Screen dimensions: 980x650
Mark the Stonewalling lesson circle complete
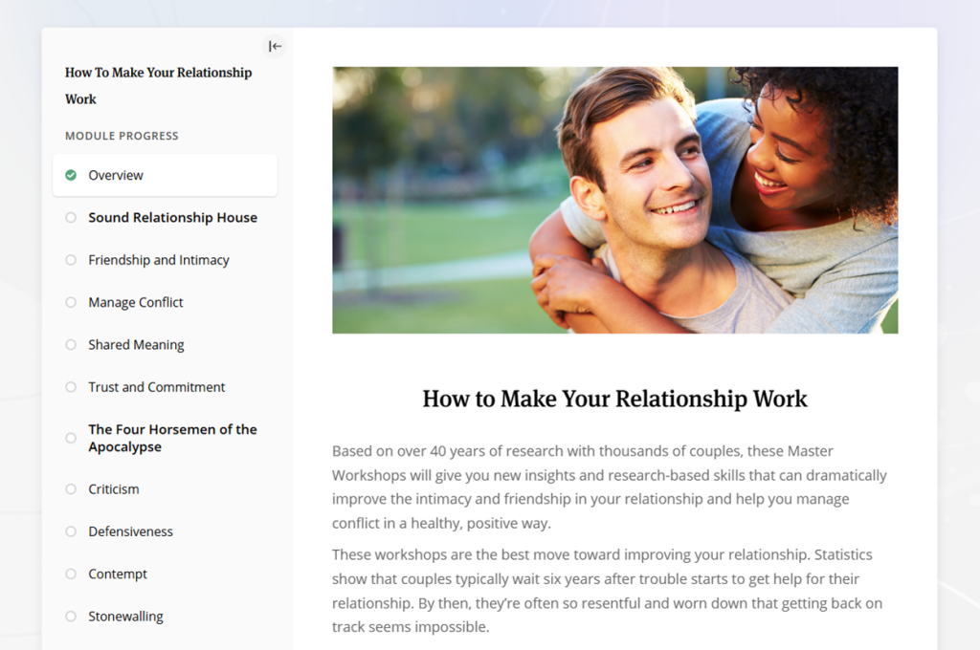tap(71, 616)
